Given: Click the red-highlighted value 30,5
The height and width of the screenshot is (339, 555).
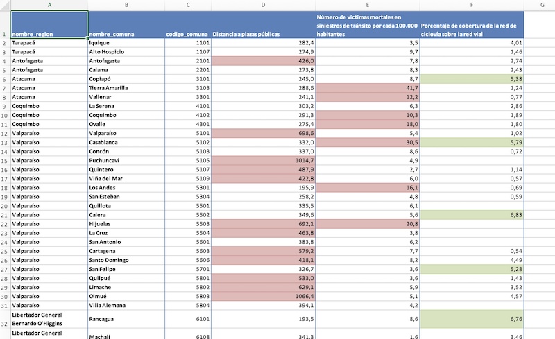Looking at the screenshot, I should click(x=368, y=142).
